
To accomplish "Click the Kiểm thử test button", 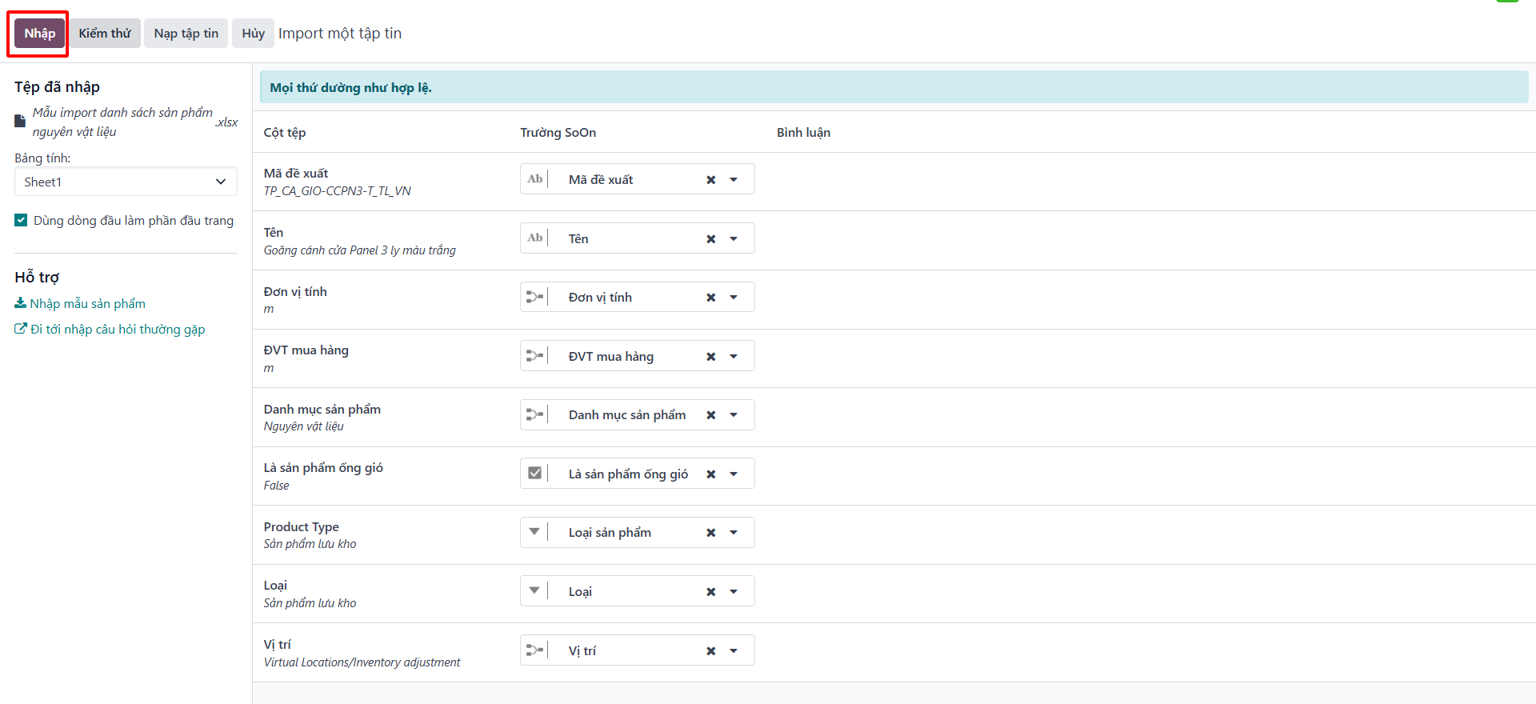I will [x=105, y=34].
